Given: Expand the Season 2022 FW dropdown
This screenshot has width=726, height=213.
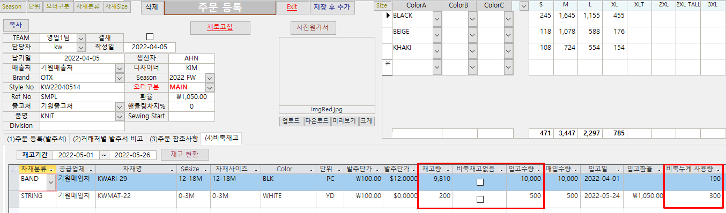Looking at the screenshot, I should pos(210,78).
